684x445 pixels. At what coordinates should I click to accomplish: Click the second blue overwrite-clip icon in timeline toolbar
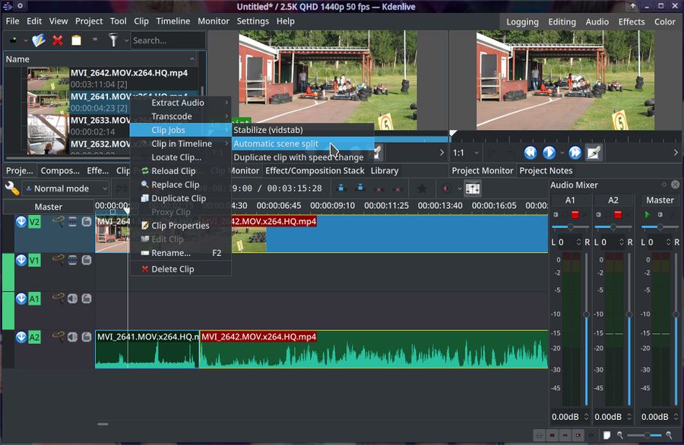tap(360, 188)
